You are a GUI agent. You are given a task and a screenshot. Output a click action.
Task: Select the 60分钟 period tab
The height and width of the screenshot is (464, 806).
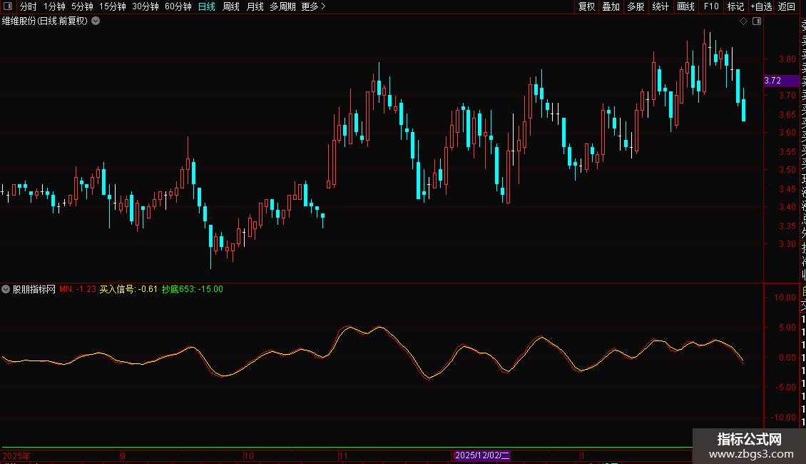pos(178,6)
